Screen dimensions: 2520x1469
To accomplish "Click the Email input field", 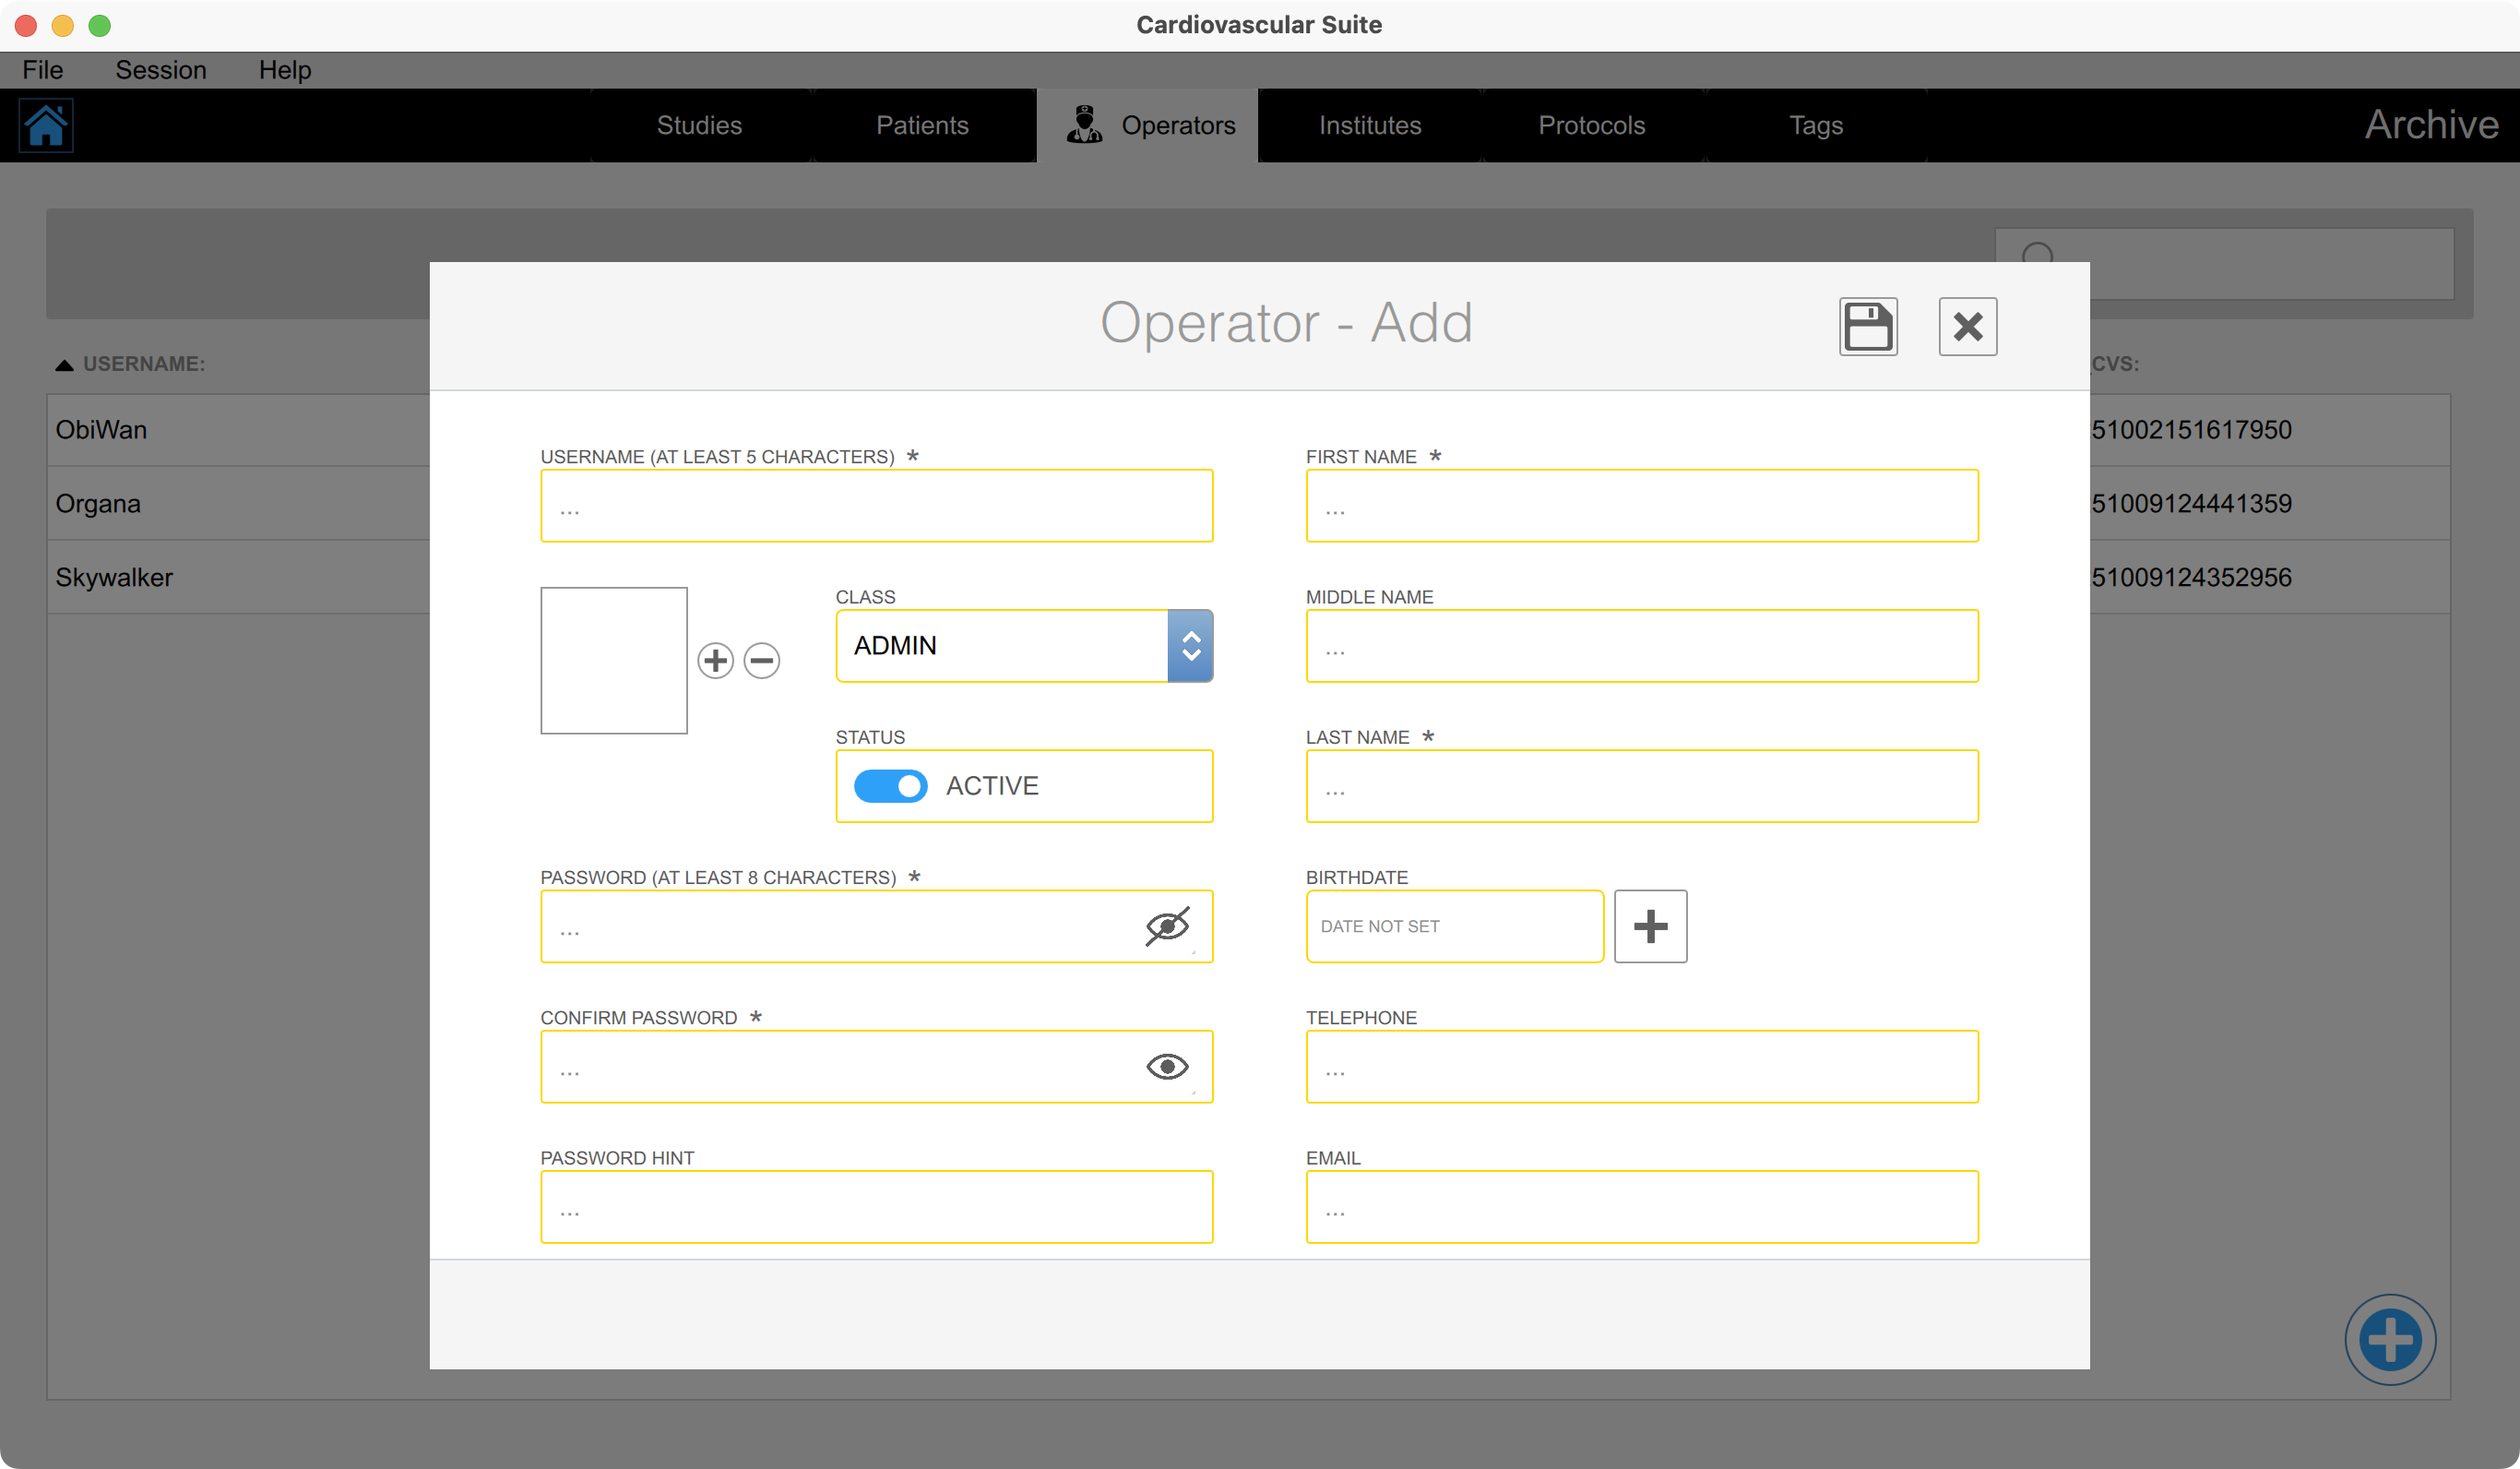I will coord(1641,1207).
